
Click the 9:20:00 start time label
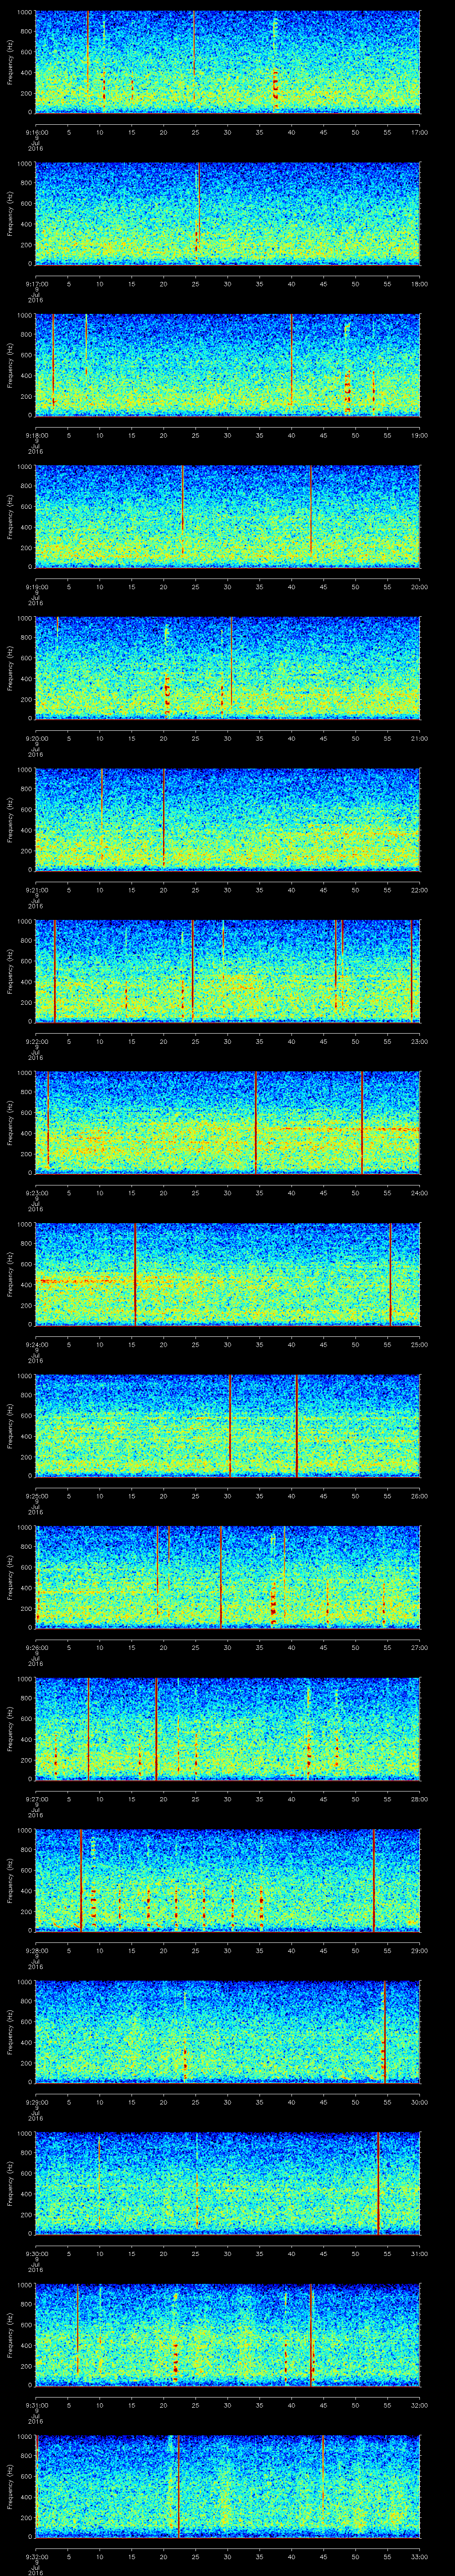coord(36,738)
